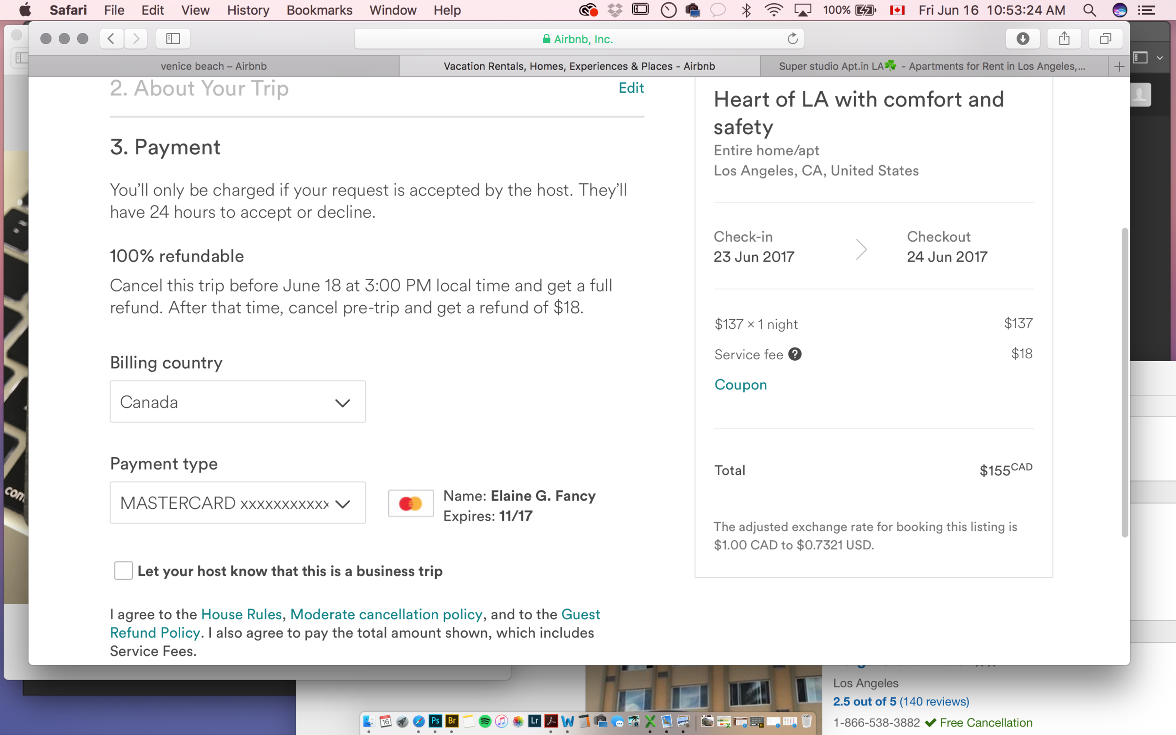
Task: Open Lightroom from the Dock
Action: (x=535, y=721)
